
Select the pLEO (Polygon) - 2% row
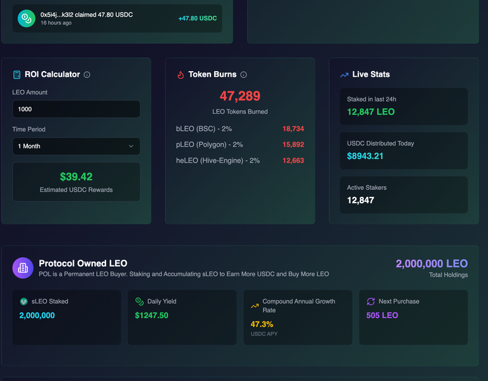[240, 145]
